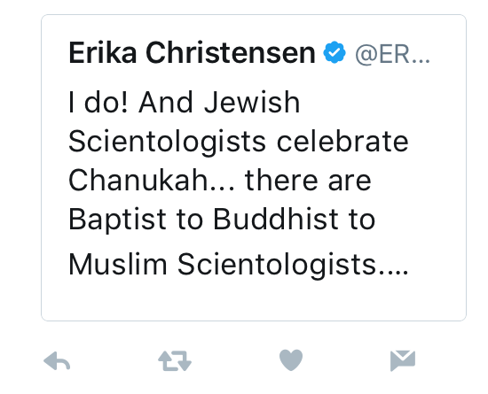488x394 pixels.
Task: Click the word 'celebrate' in the tweet
Action: tap(342, 141)
